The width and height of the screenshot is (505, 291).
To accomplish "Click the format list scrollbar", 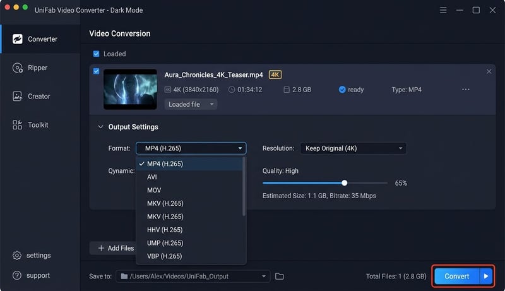I will (244, 187).
